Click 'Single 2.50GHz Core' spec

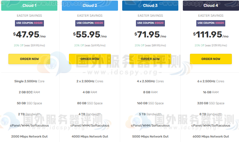(x=29, y=81)
